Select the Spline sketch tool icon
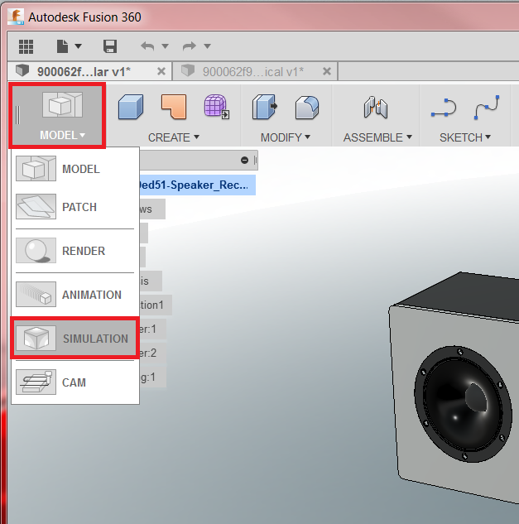The width and height of the screenshot is (519, 524). click(487, 108)
